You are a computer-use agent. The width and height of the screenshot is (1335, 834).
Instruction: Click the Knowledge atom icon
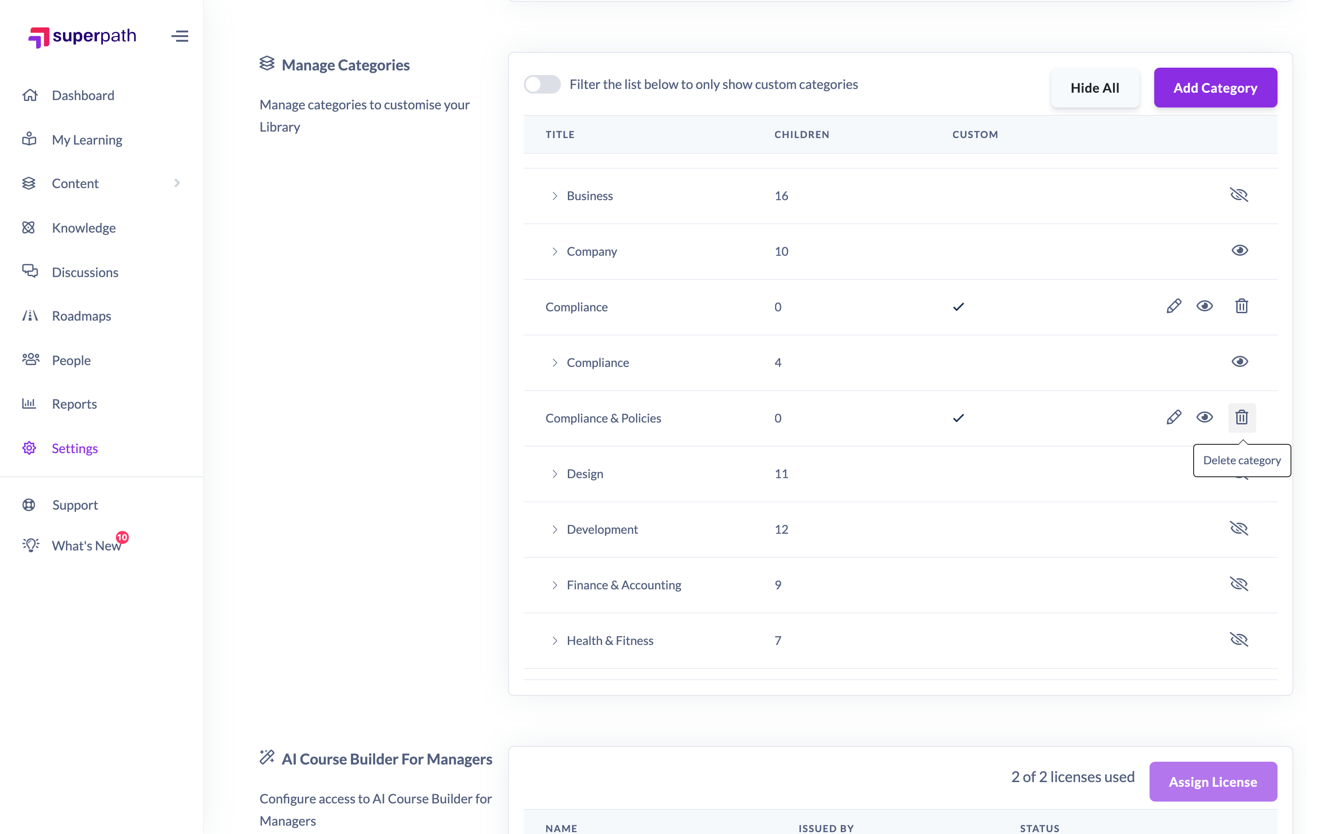(29, 227)
